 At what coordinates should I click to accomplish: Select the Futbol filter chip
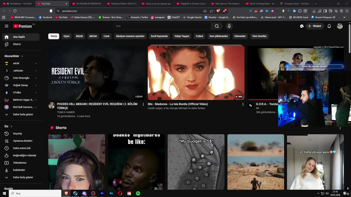coord(199,36)
